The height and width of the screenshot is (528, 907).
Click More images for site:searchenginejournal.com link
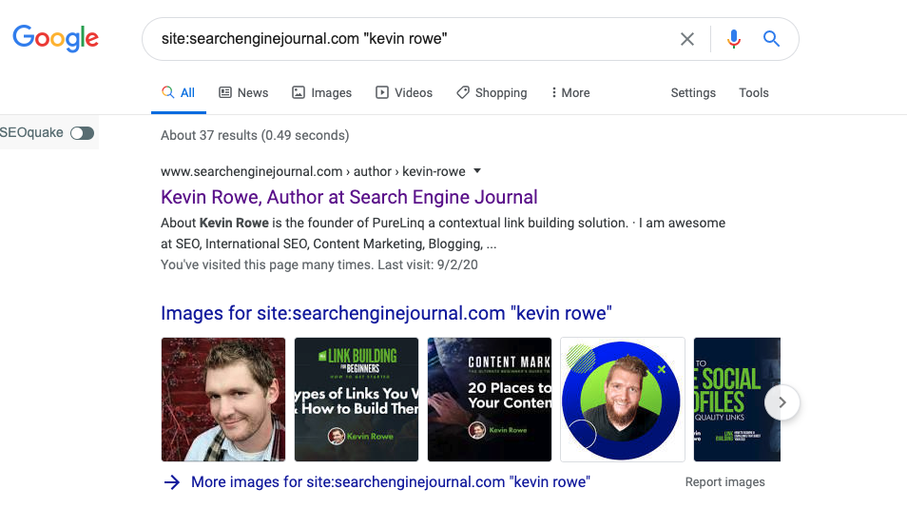(391, 481)
